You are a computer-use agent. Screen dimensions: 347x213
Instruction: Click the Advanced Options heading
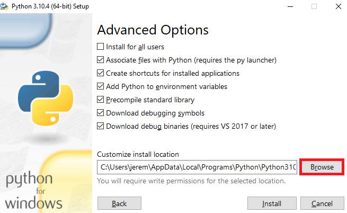[153, 30]
